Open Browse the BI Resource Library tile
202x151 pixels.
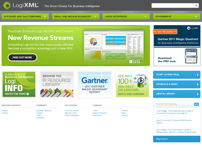pyautogui.click(x=57, y=84)
